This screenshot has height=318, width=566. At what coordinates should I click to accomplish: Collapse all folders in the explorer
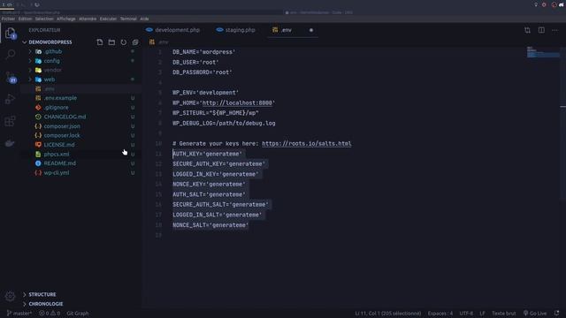[135, 42]
